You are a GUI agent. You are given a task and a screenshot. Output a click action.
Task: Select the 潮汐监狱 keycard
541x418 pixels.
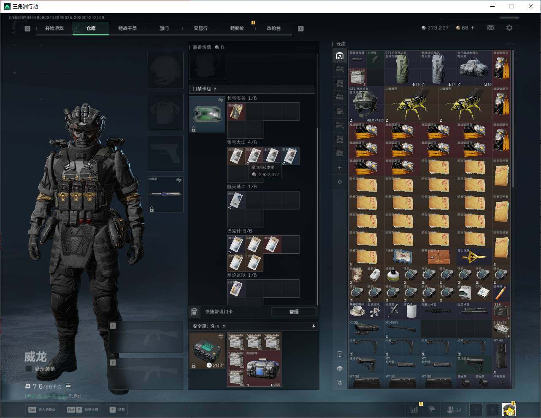[236, 289]
